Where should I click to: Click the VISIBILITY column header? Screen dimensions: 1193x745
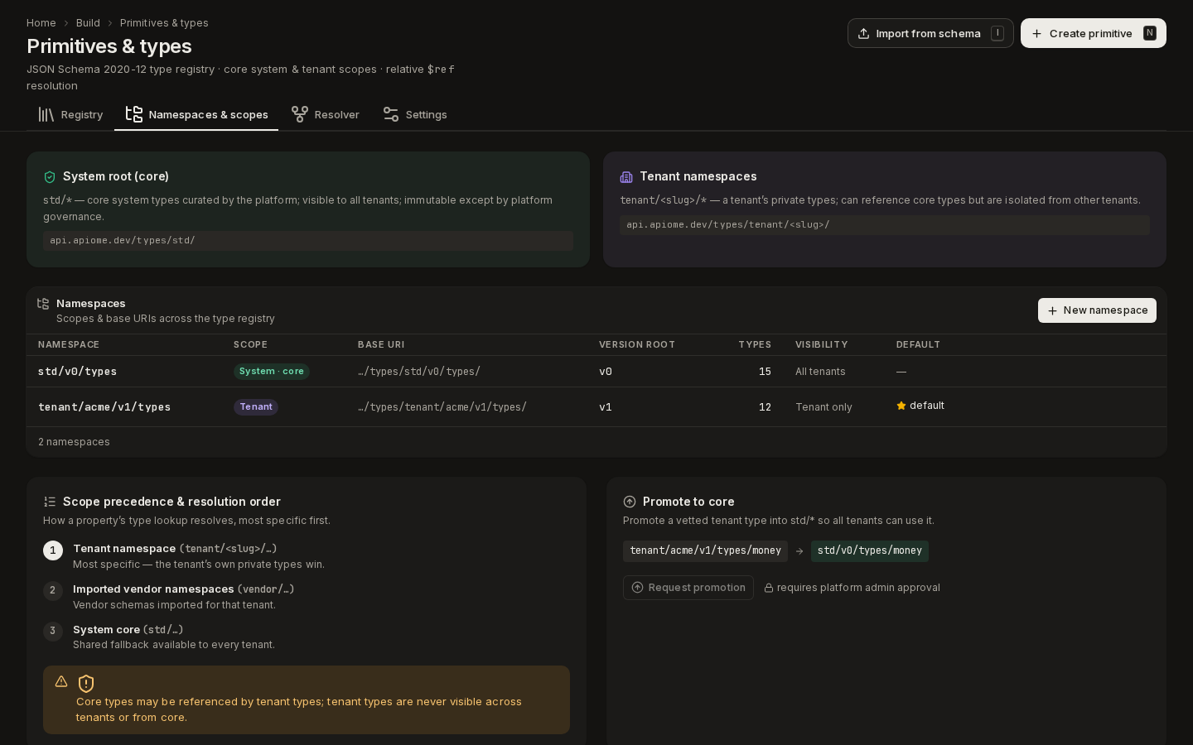click(822, 345)
